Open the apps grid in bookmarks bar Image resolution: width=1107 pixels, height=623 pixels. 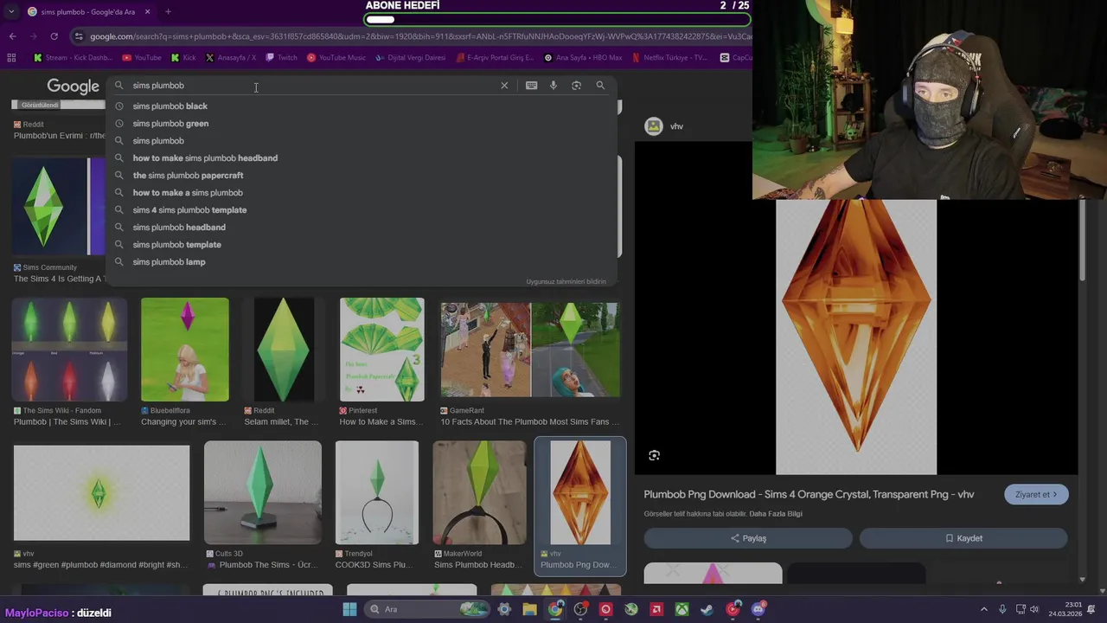(x=11, y=58)
